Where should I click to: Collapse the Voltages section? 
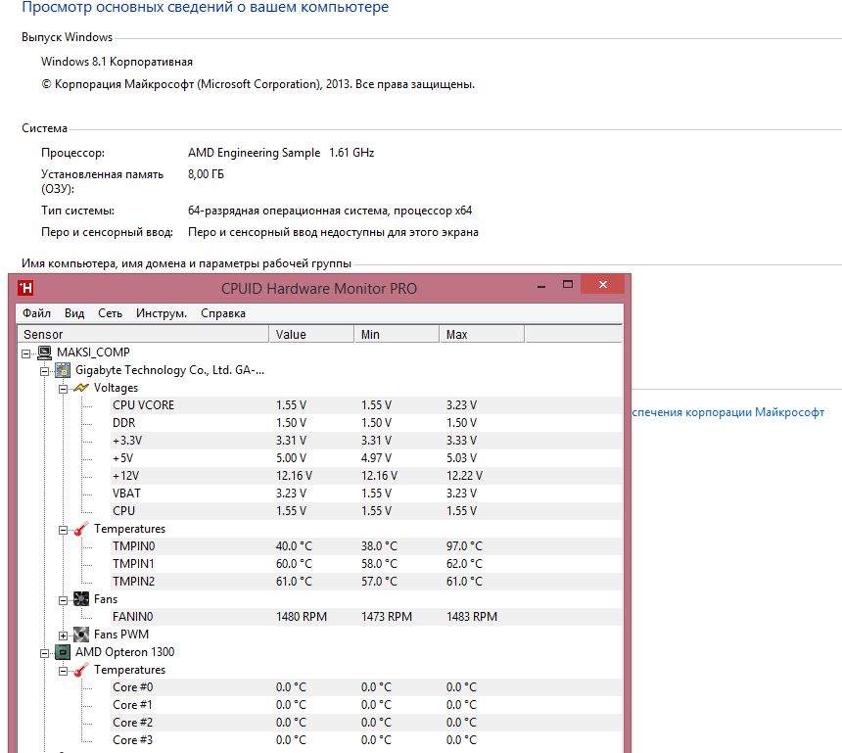[63, 389]
